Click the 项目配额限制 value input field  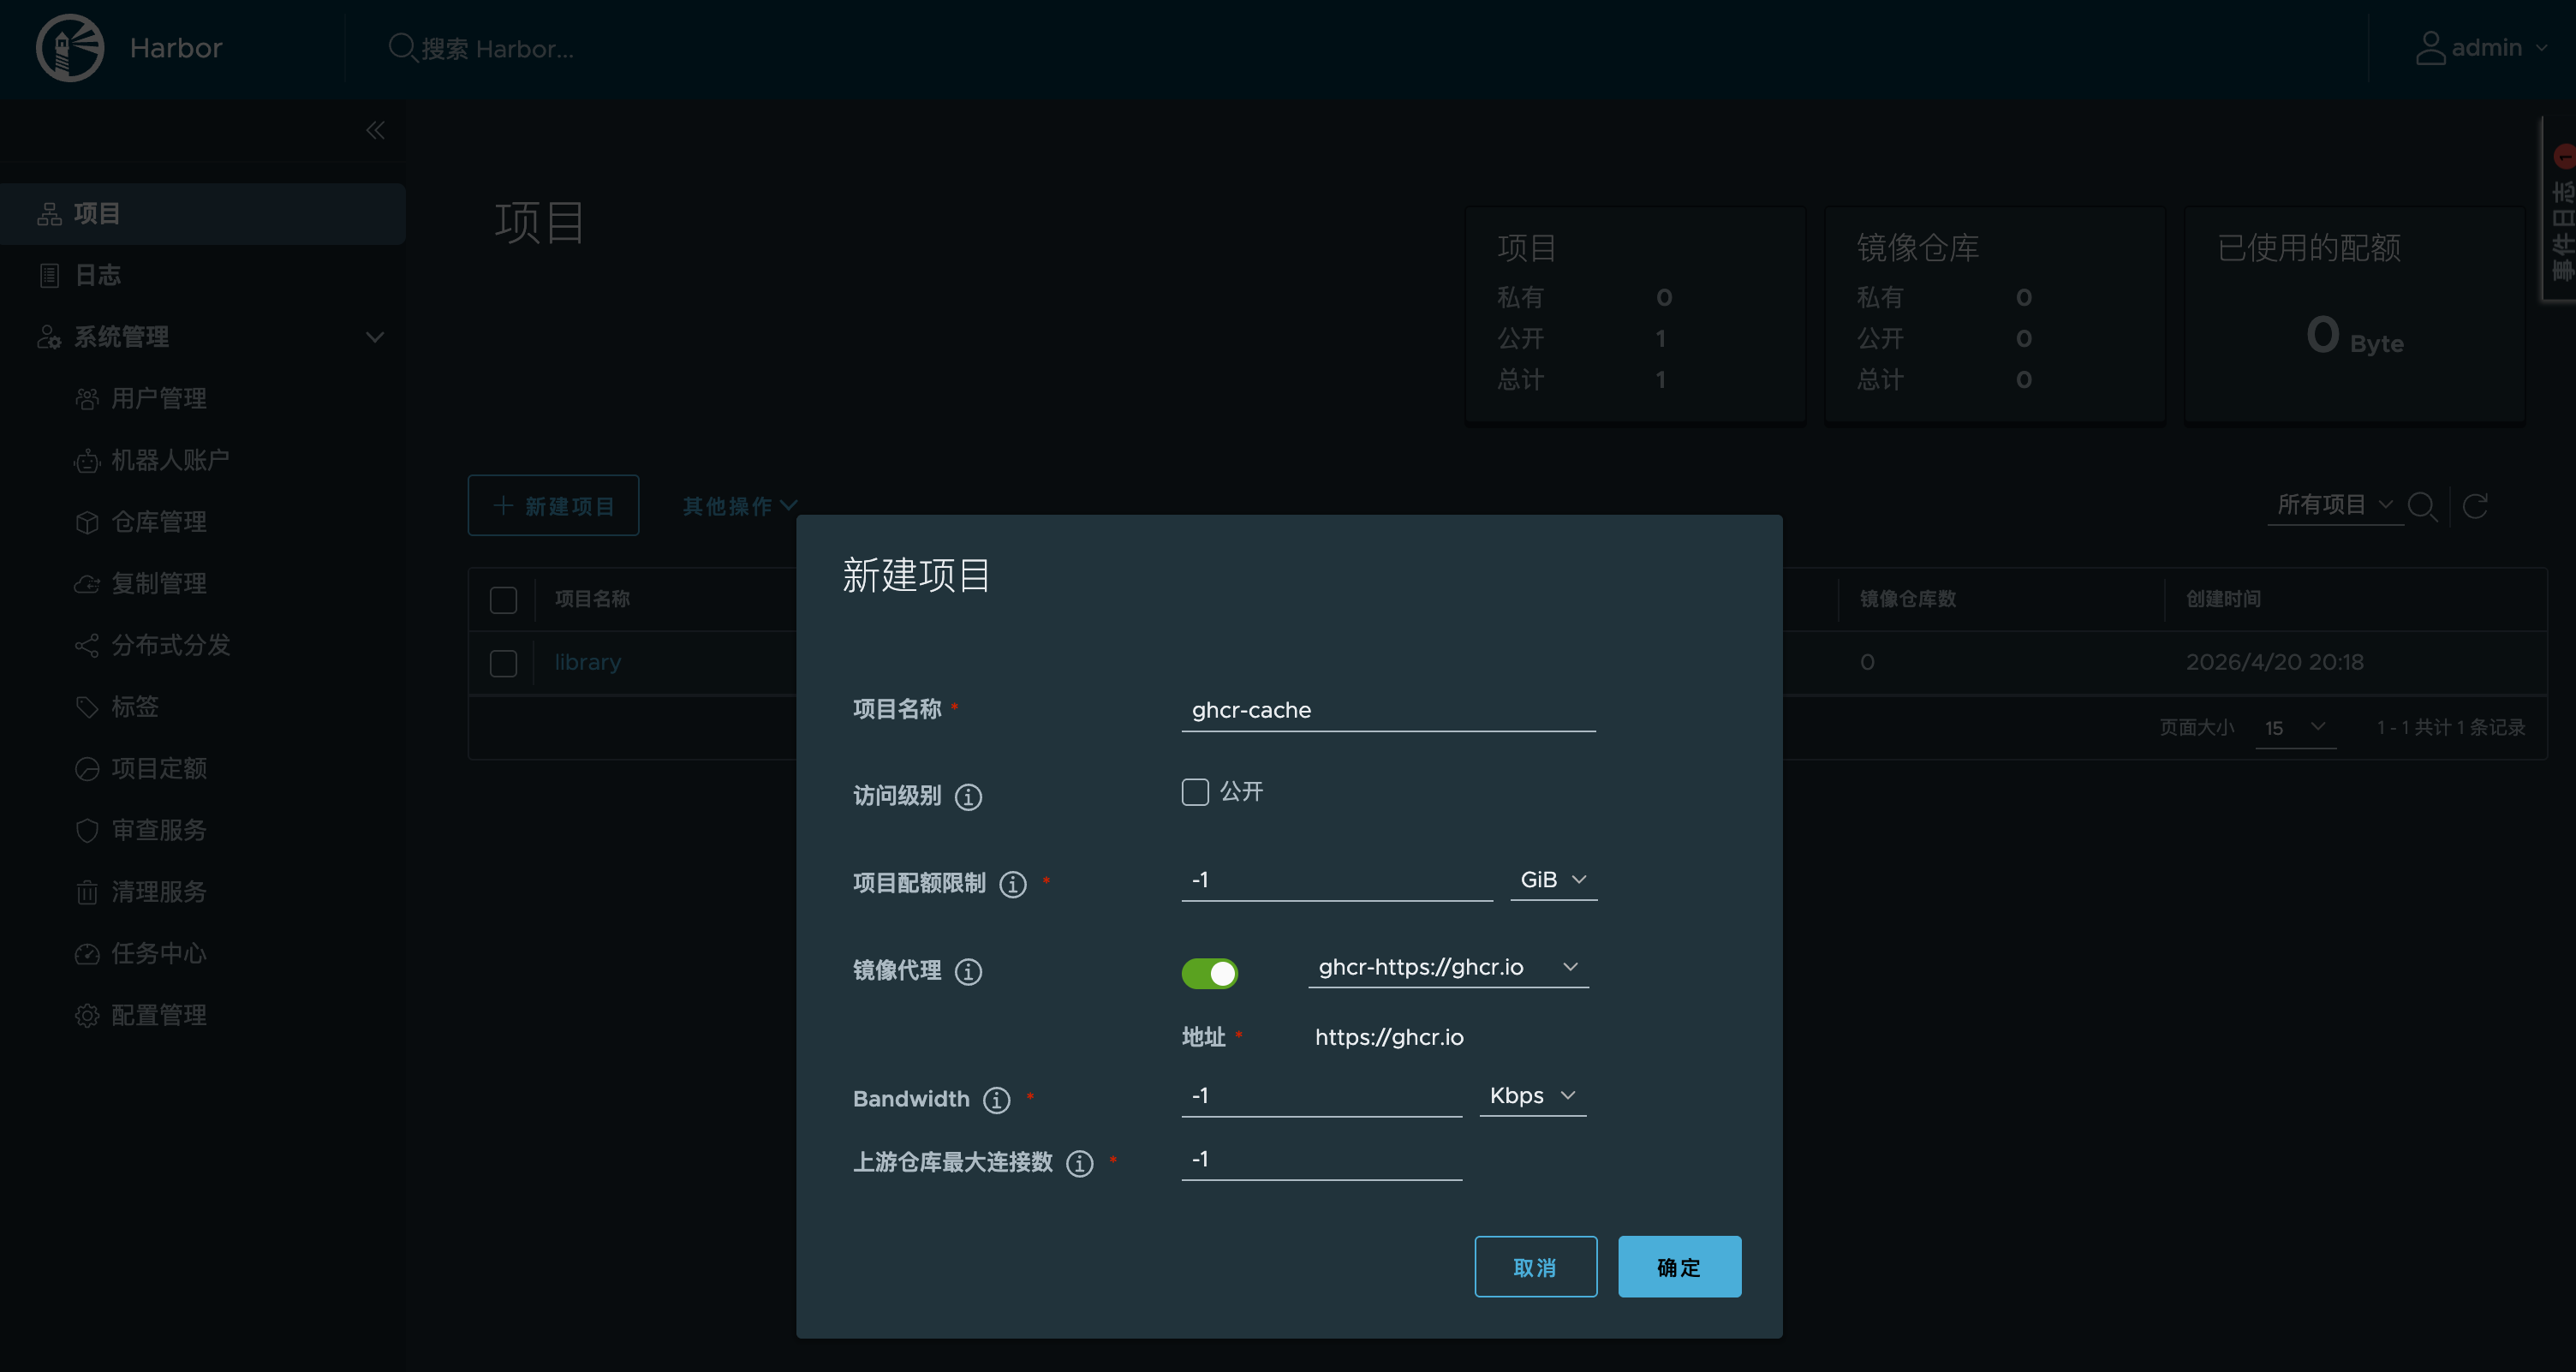[x=1337, y=880]
